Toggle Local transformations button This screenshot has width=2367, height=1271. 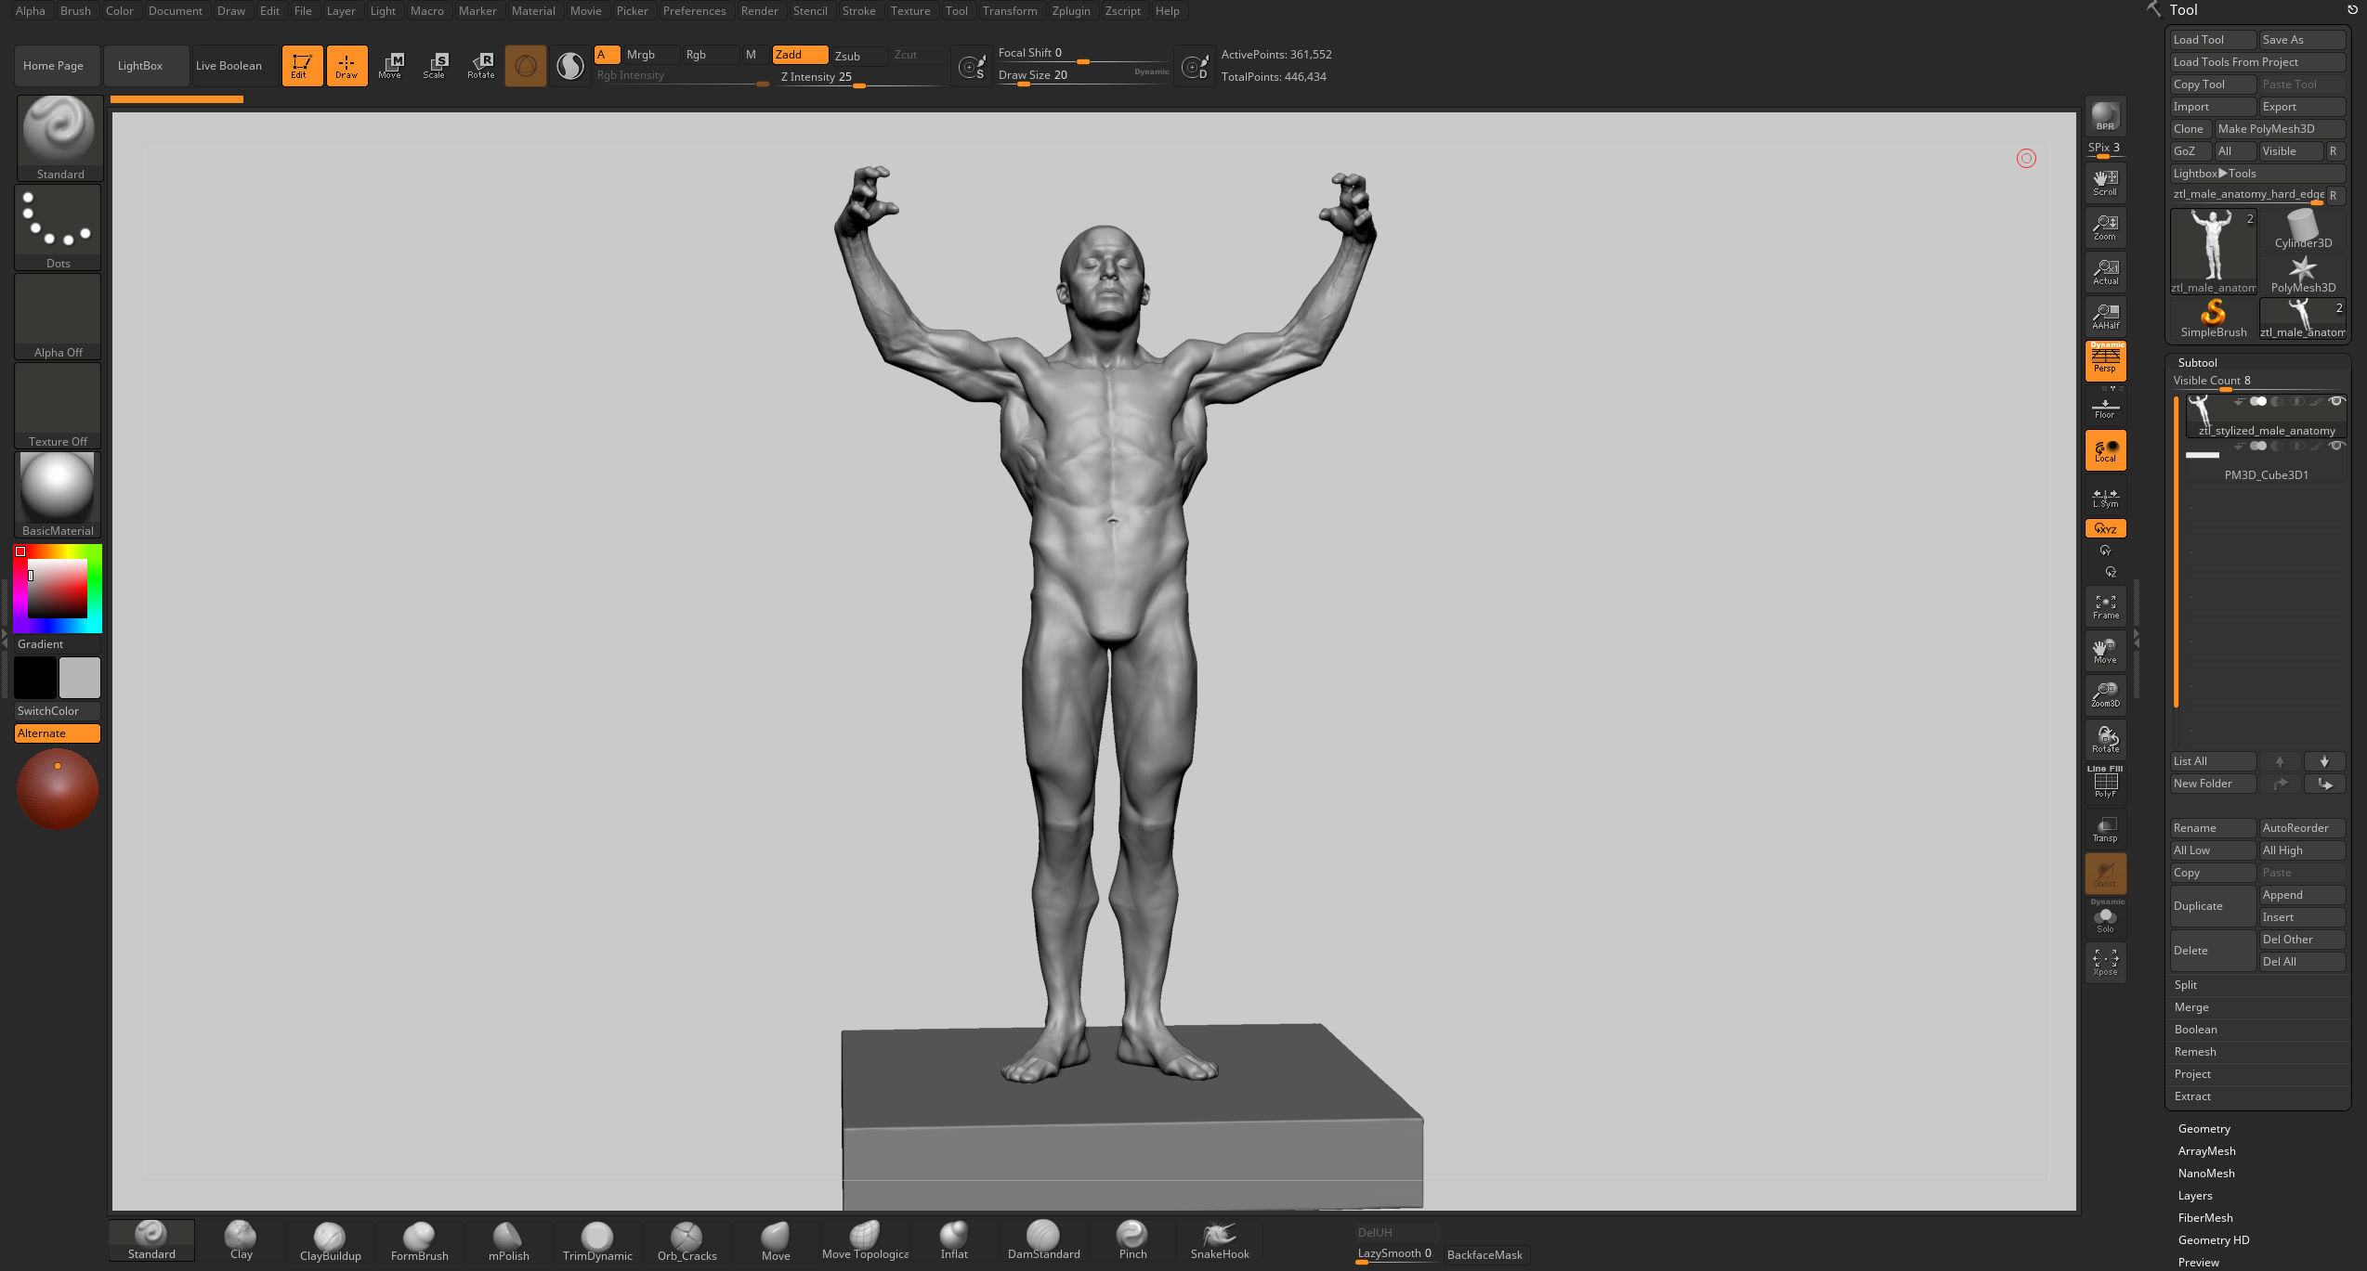coord(2105,450)
